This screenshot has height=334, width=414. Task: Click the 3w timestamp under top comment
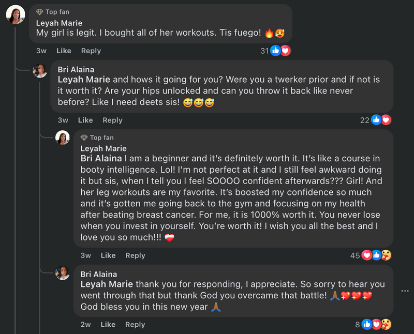pos(41,51)
